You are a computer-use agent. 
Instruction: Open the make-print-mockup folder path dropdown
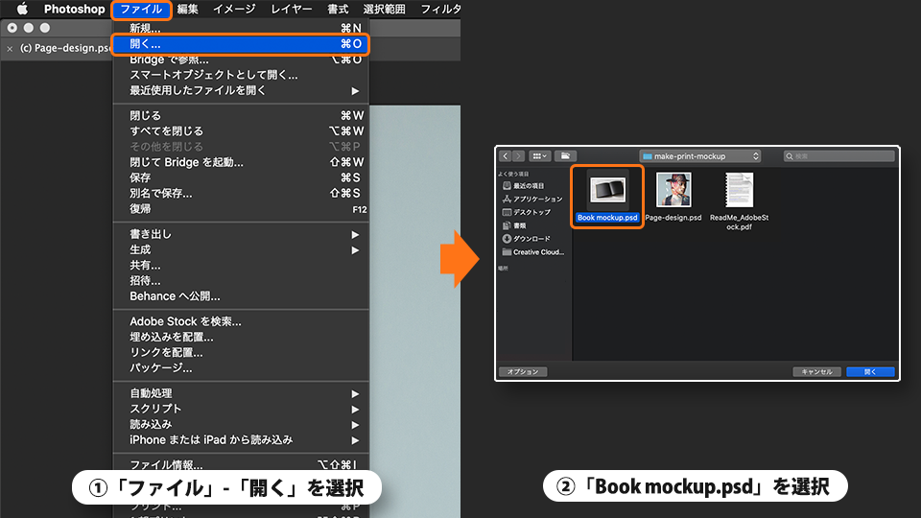point(700,156)
